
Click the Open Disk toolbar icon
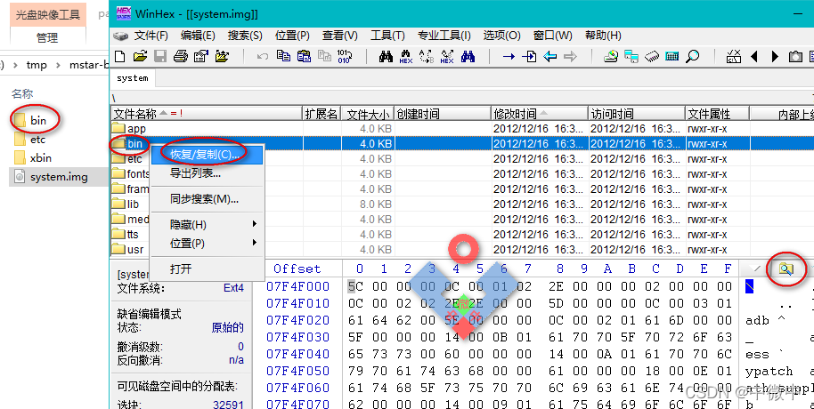(x=611, y=56)
